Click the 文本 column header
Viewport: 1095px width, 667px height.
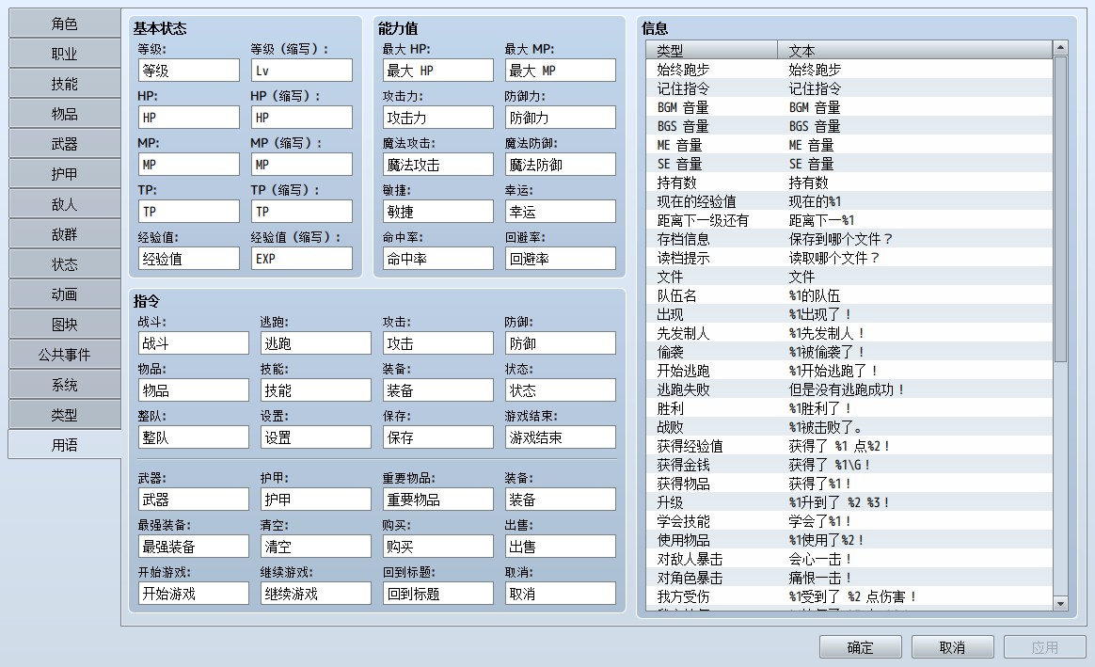click(x=914, y=50)
